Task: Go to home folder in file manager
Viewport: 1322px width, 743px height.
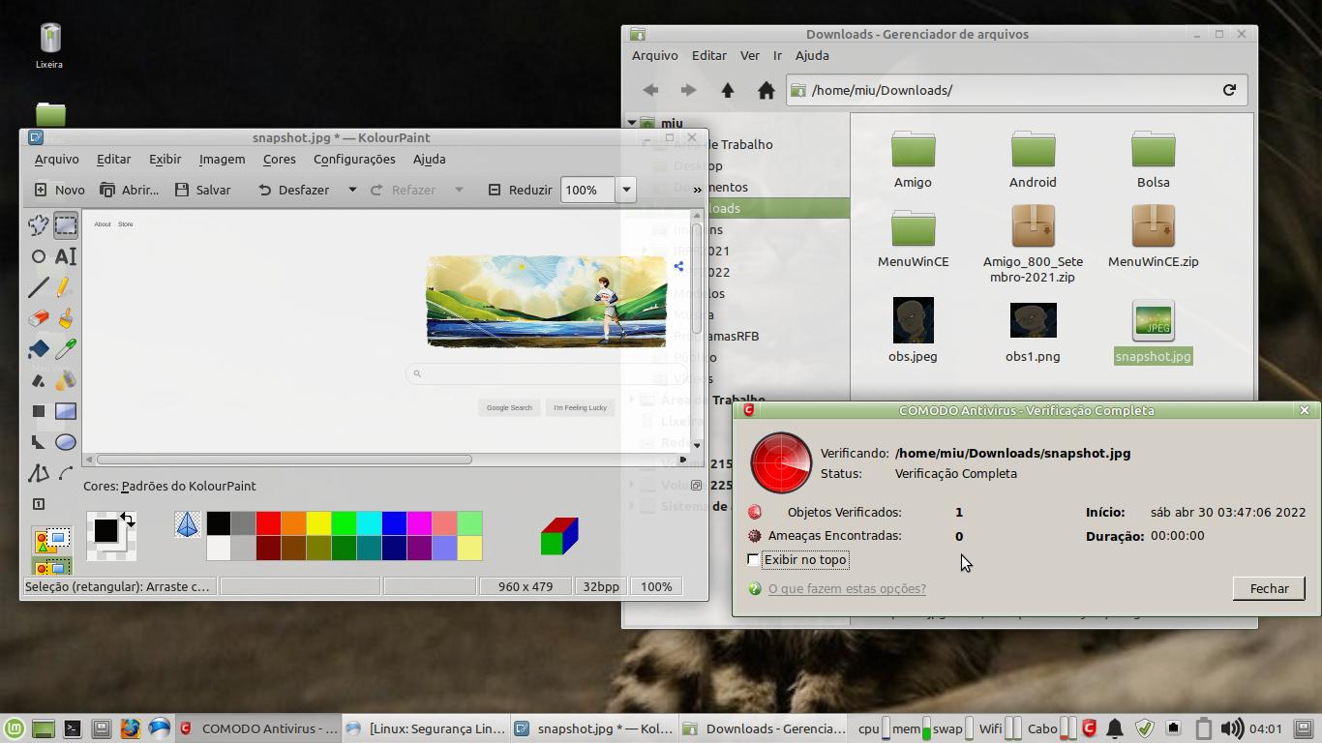Action: 766,90
